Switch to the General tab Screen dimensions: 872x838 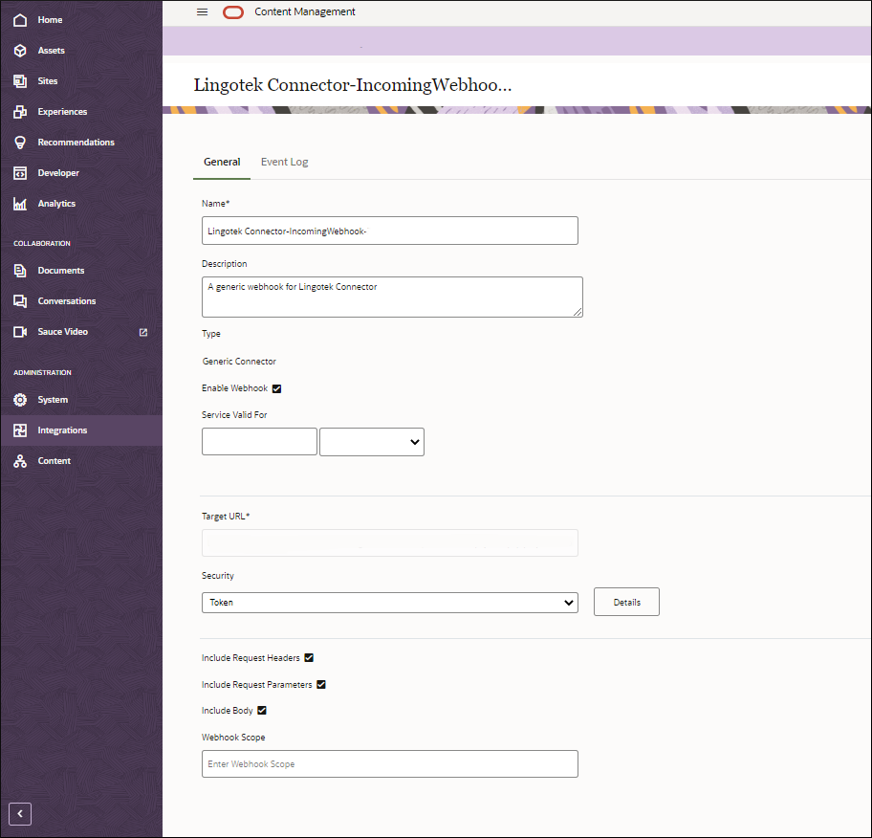coord(222,162)
